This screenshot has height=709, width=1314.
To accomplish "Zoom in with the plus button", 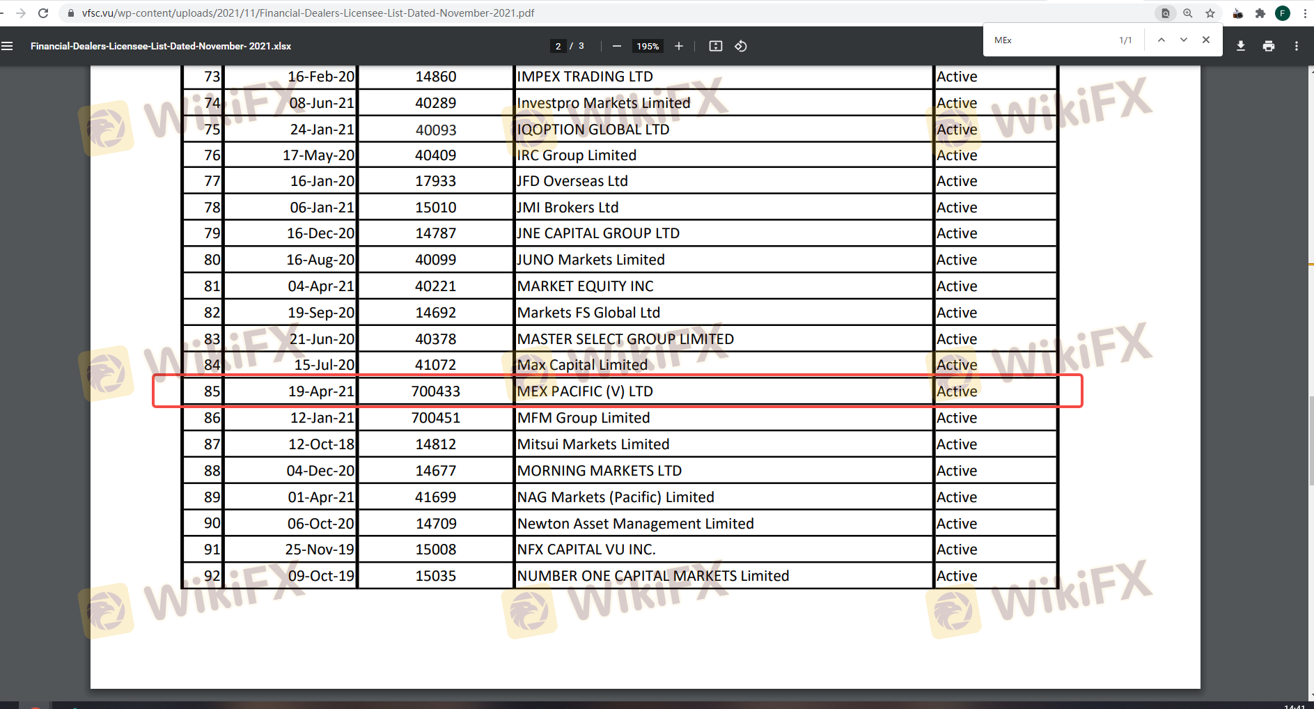I will [x=679, y=46].
